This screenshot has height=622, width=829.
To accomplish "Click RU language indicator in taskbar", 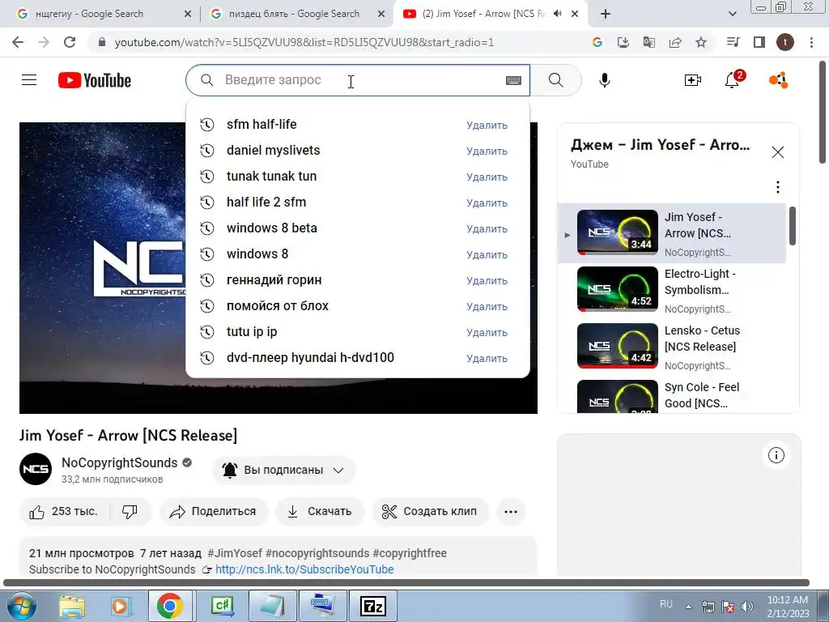I will pyautogui.click(x=666, y=604).
